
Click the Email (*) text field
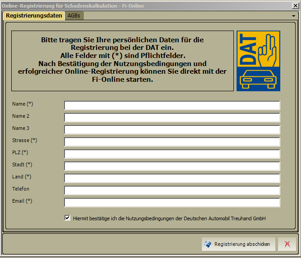(x=172, y=202)
